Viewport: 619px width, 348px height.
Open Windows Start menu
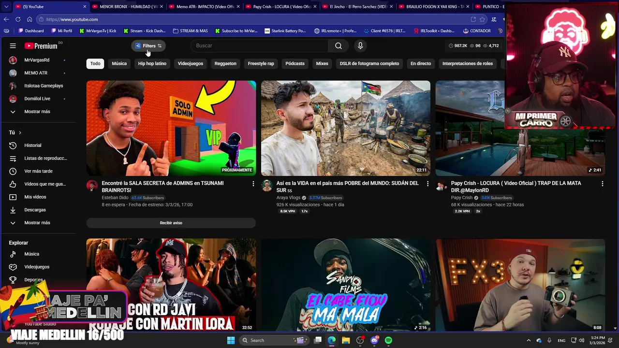(231, 340)
